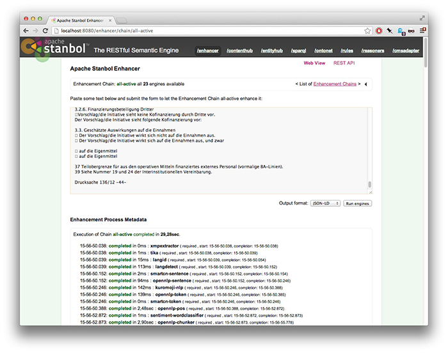This screenshot has width=448, height=353.
Task: Open the /contenthub navigation item
Action: click(x=239, y=51)
